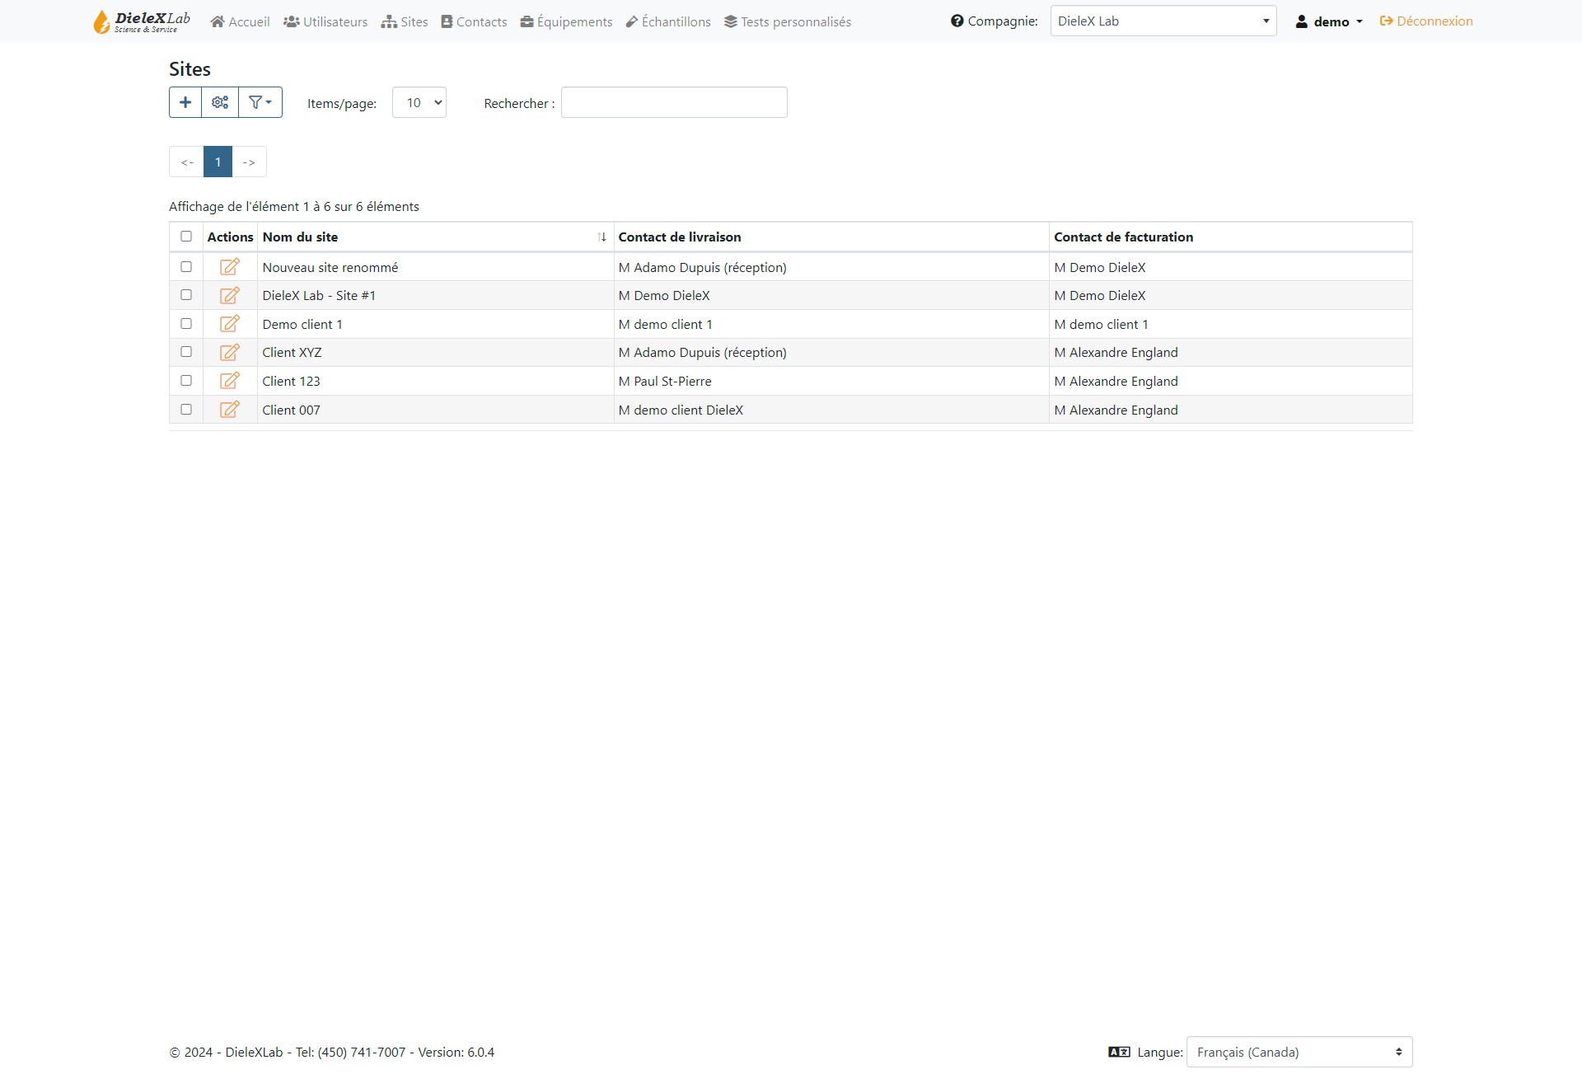The width and height of the screenshot is (1582, 1074).
Task: Click the footer version 6.0.4 text
Action: point(456,1052)
